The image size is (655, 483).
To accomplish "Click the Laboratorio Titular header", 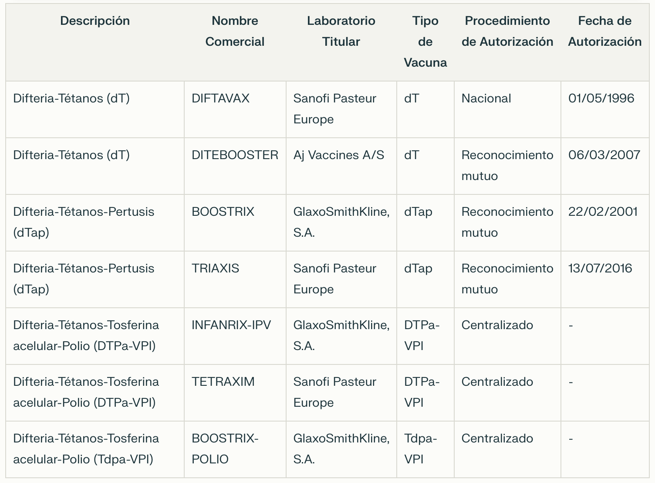I will click(x=341, y=31).
